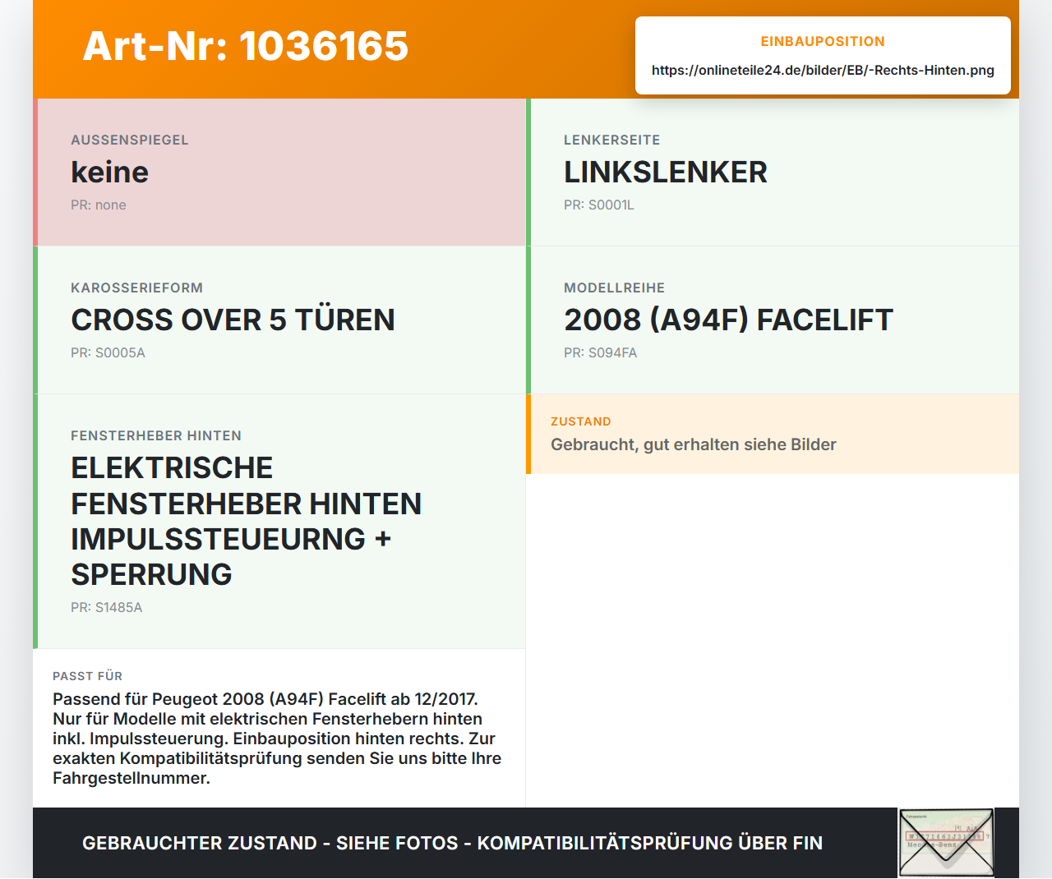Click the Art-Nr: 1036165 title

pyautogui.click(x=246, y=46)
